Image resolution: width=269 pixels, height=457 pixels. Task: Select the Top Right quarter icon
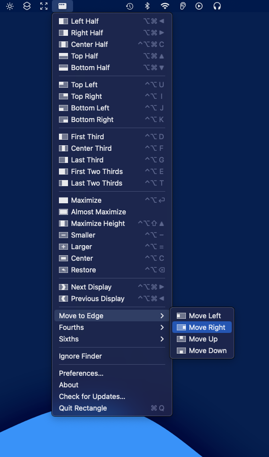point(63,96)
